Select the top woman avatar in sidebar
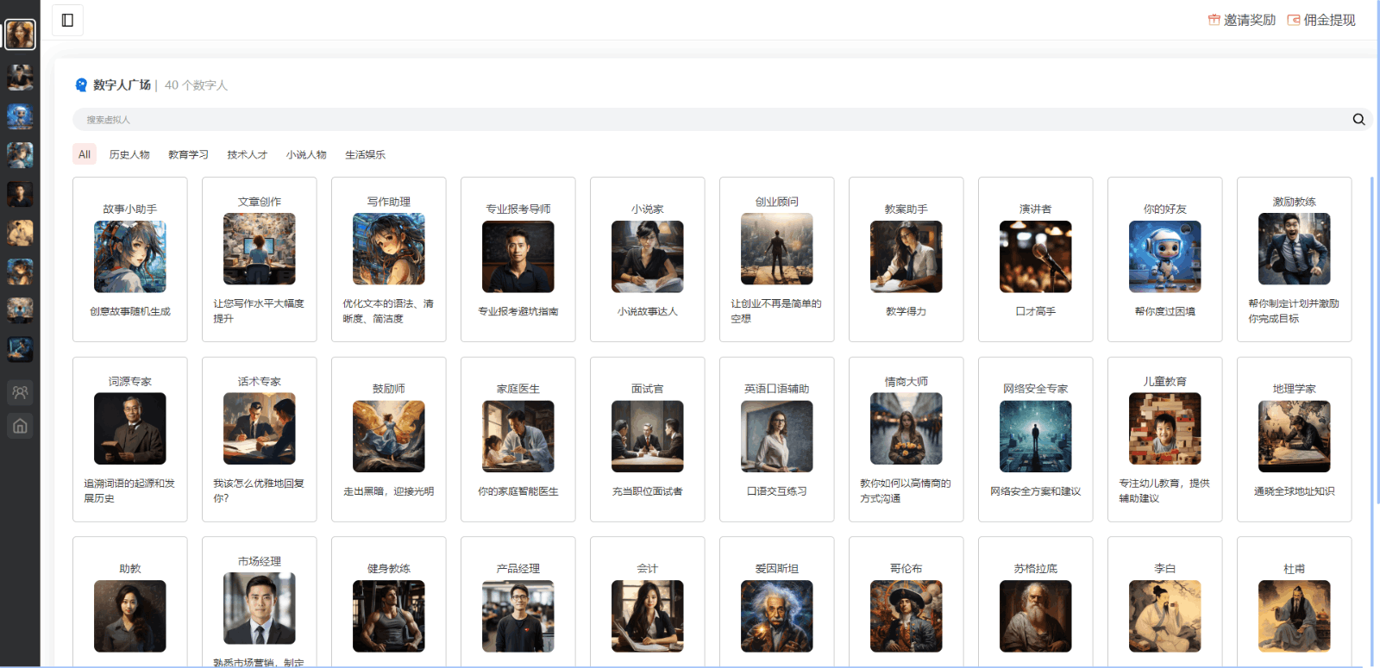1380x668 pixels. (x=20, y=34)
